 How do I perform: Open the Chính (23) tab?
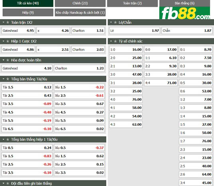point(80,3)
